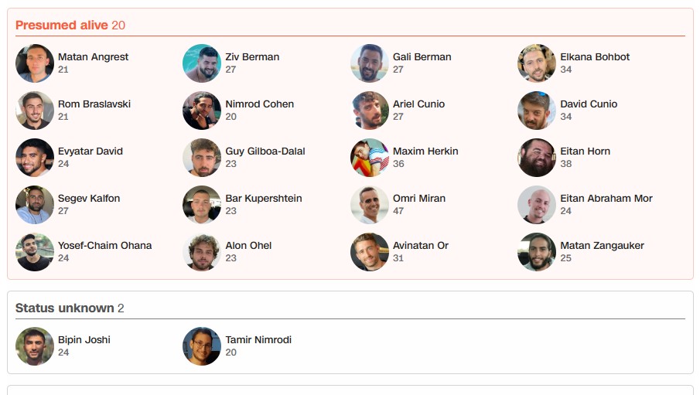The height and width of the screenshot is (395, 700).
Task: Click Omri Miran's portrait image
Action: [x=370, y=205]
